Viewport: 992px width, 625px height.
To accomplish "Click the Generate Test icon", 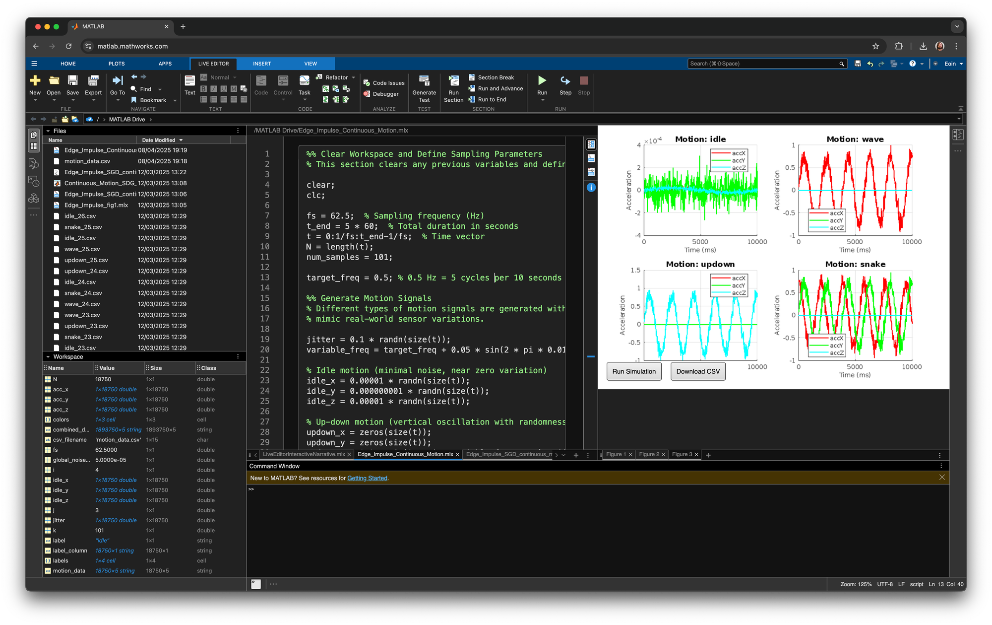I will point(424,81).
